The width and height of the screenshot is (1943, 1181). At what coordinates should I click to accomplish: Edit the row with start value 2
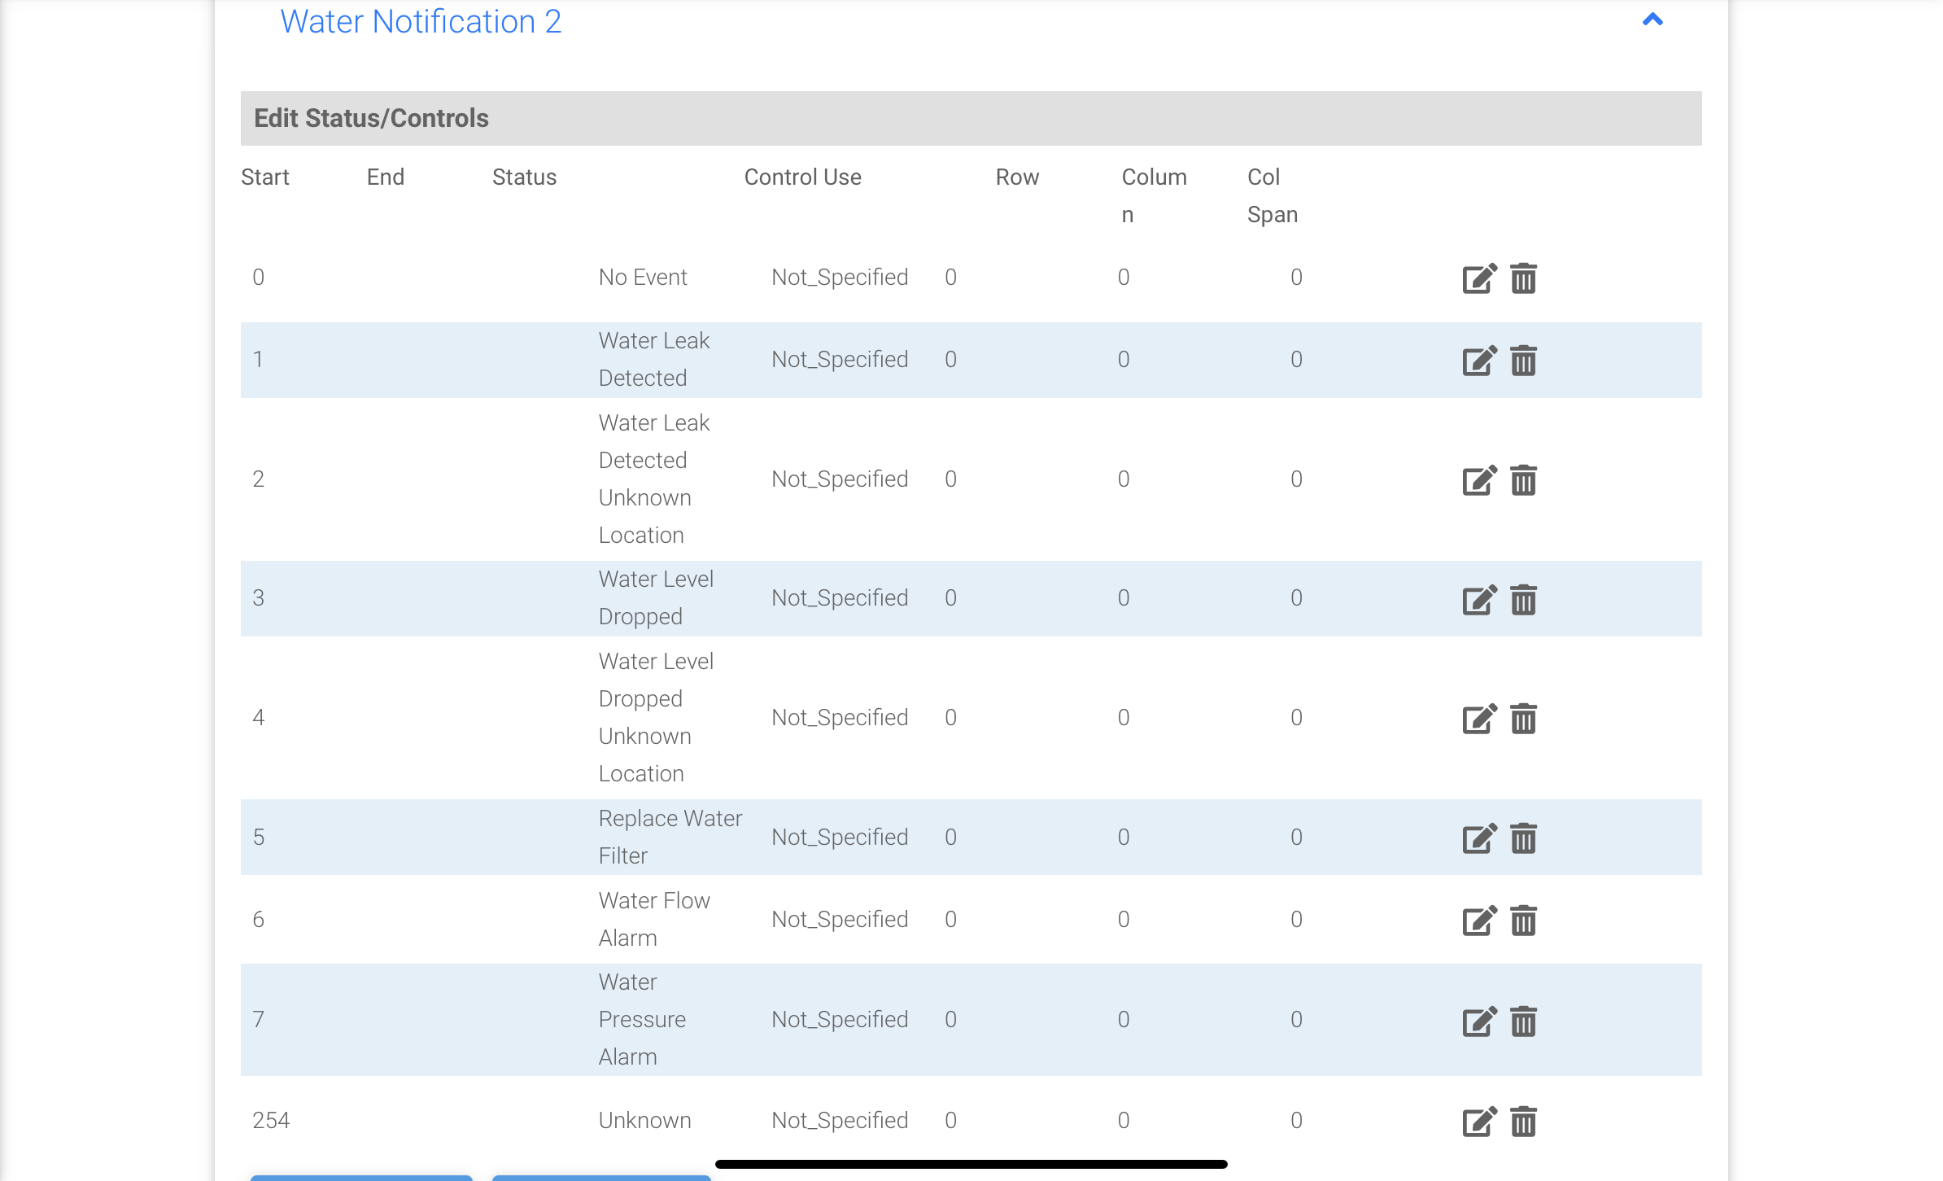[1479, 480]
